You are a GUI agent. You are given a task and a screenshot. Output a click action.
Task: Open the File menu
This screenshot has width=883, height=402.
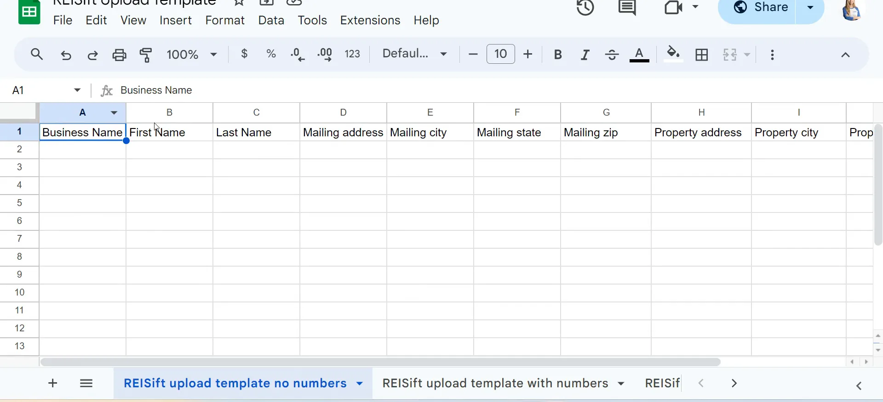tap(63, 20)
